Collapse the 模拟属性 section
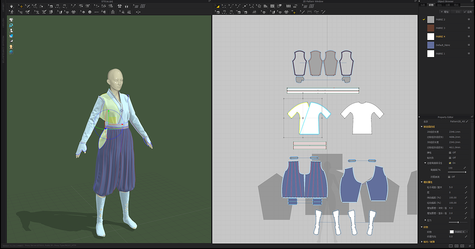This screenshot has width=475, height=249. coord(422,182)
